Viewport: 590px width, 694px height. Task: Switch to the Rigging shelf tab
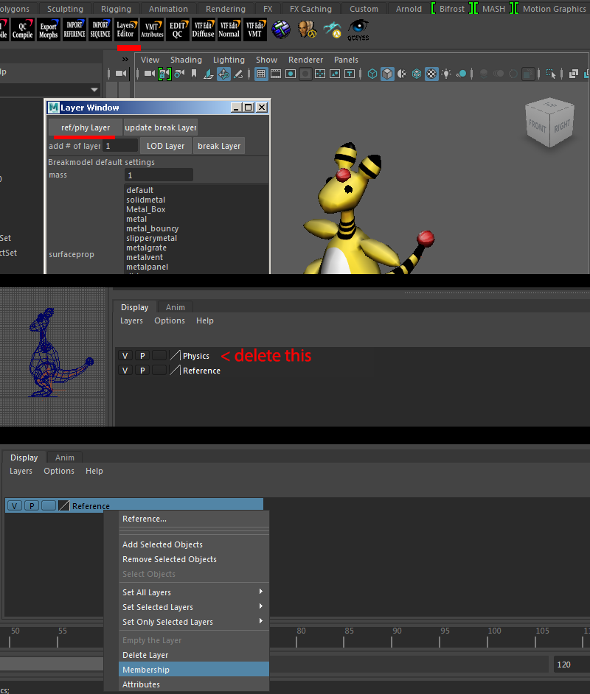(x=116, y=9)
